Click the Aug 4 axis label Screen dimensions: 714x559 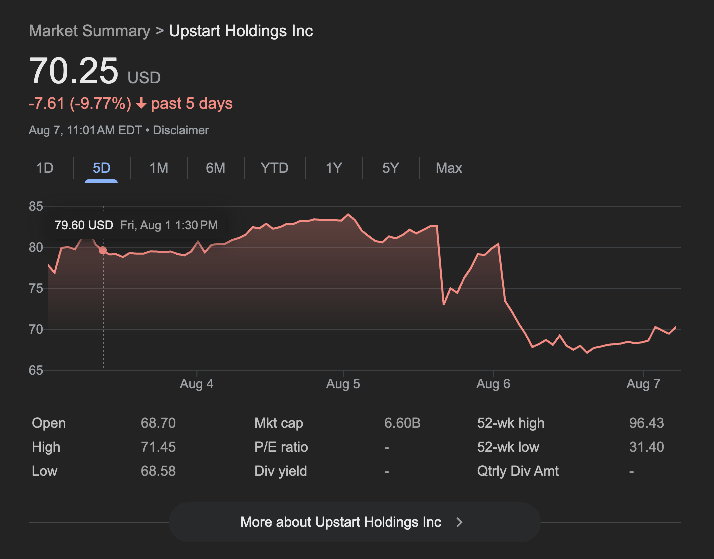point(197,384)
